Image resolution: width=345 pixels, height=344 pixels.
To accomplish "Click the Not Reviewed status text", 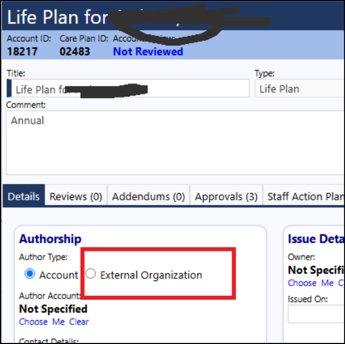I will pyautogui.click(x=148, y=51).
